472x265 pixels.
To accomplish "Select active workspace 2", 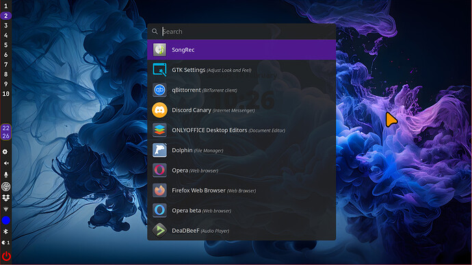I will click(5, 16).
